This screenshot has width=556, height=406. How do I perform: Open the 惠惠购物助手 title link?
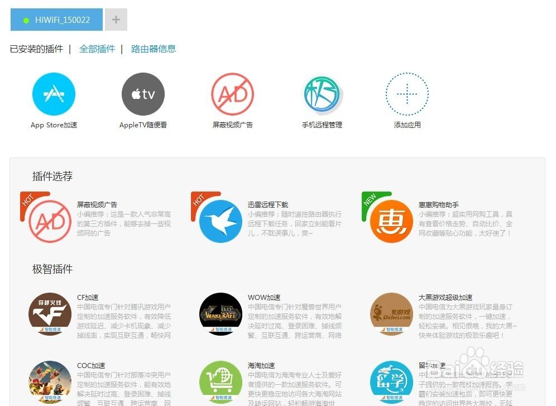pyautogui.click(x=439, y=204)
